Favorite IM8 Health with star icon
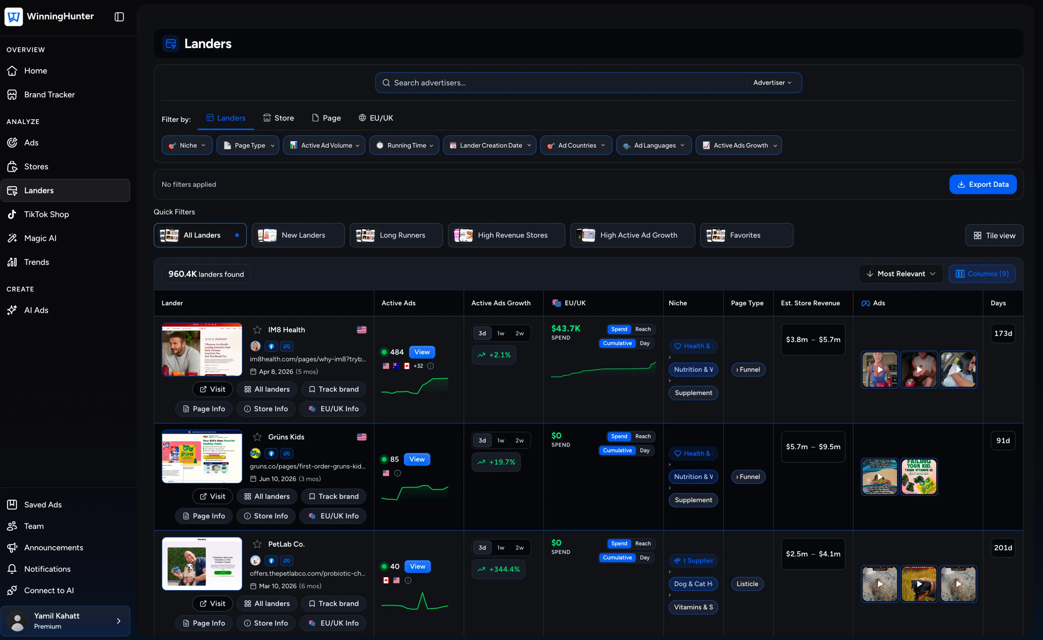The height and width of the screenshot is (640, 1043). point(257,330)
